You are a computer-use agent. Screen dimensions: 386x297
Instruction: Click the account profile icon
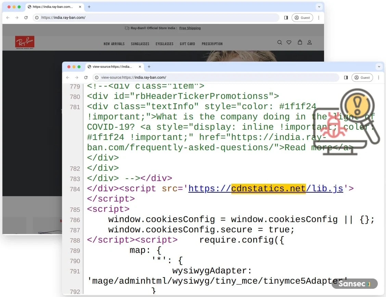click(309, 42)
